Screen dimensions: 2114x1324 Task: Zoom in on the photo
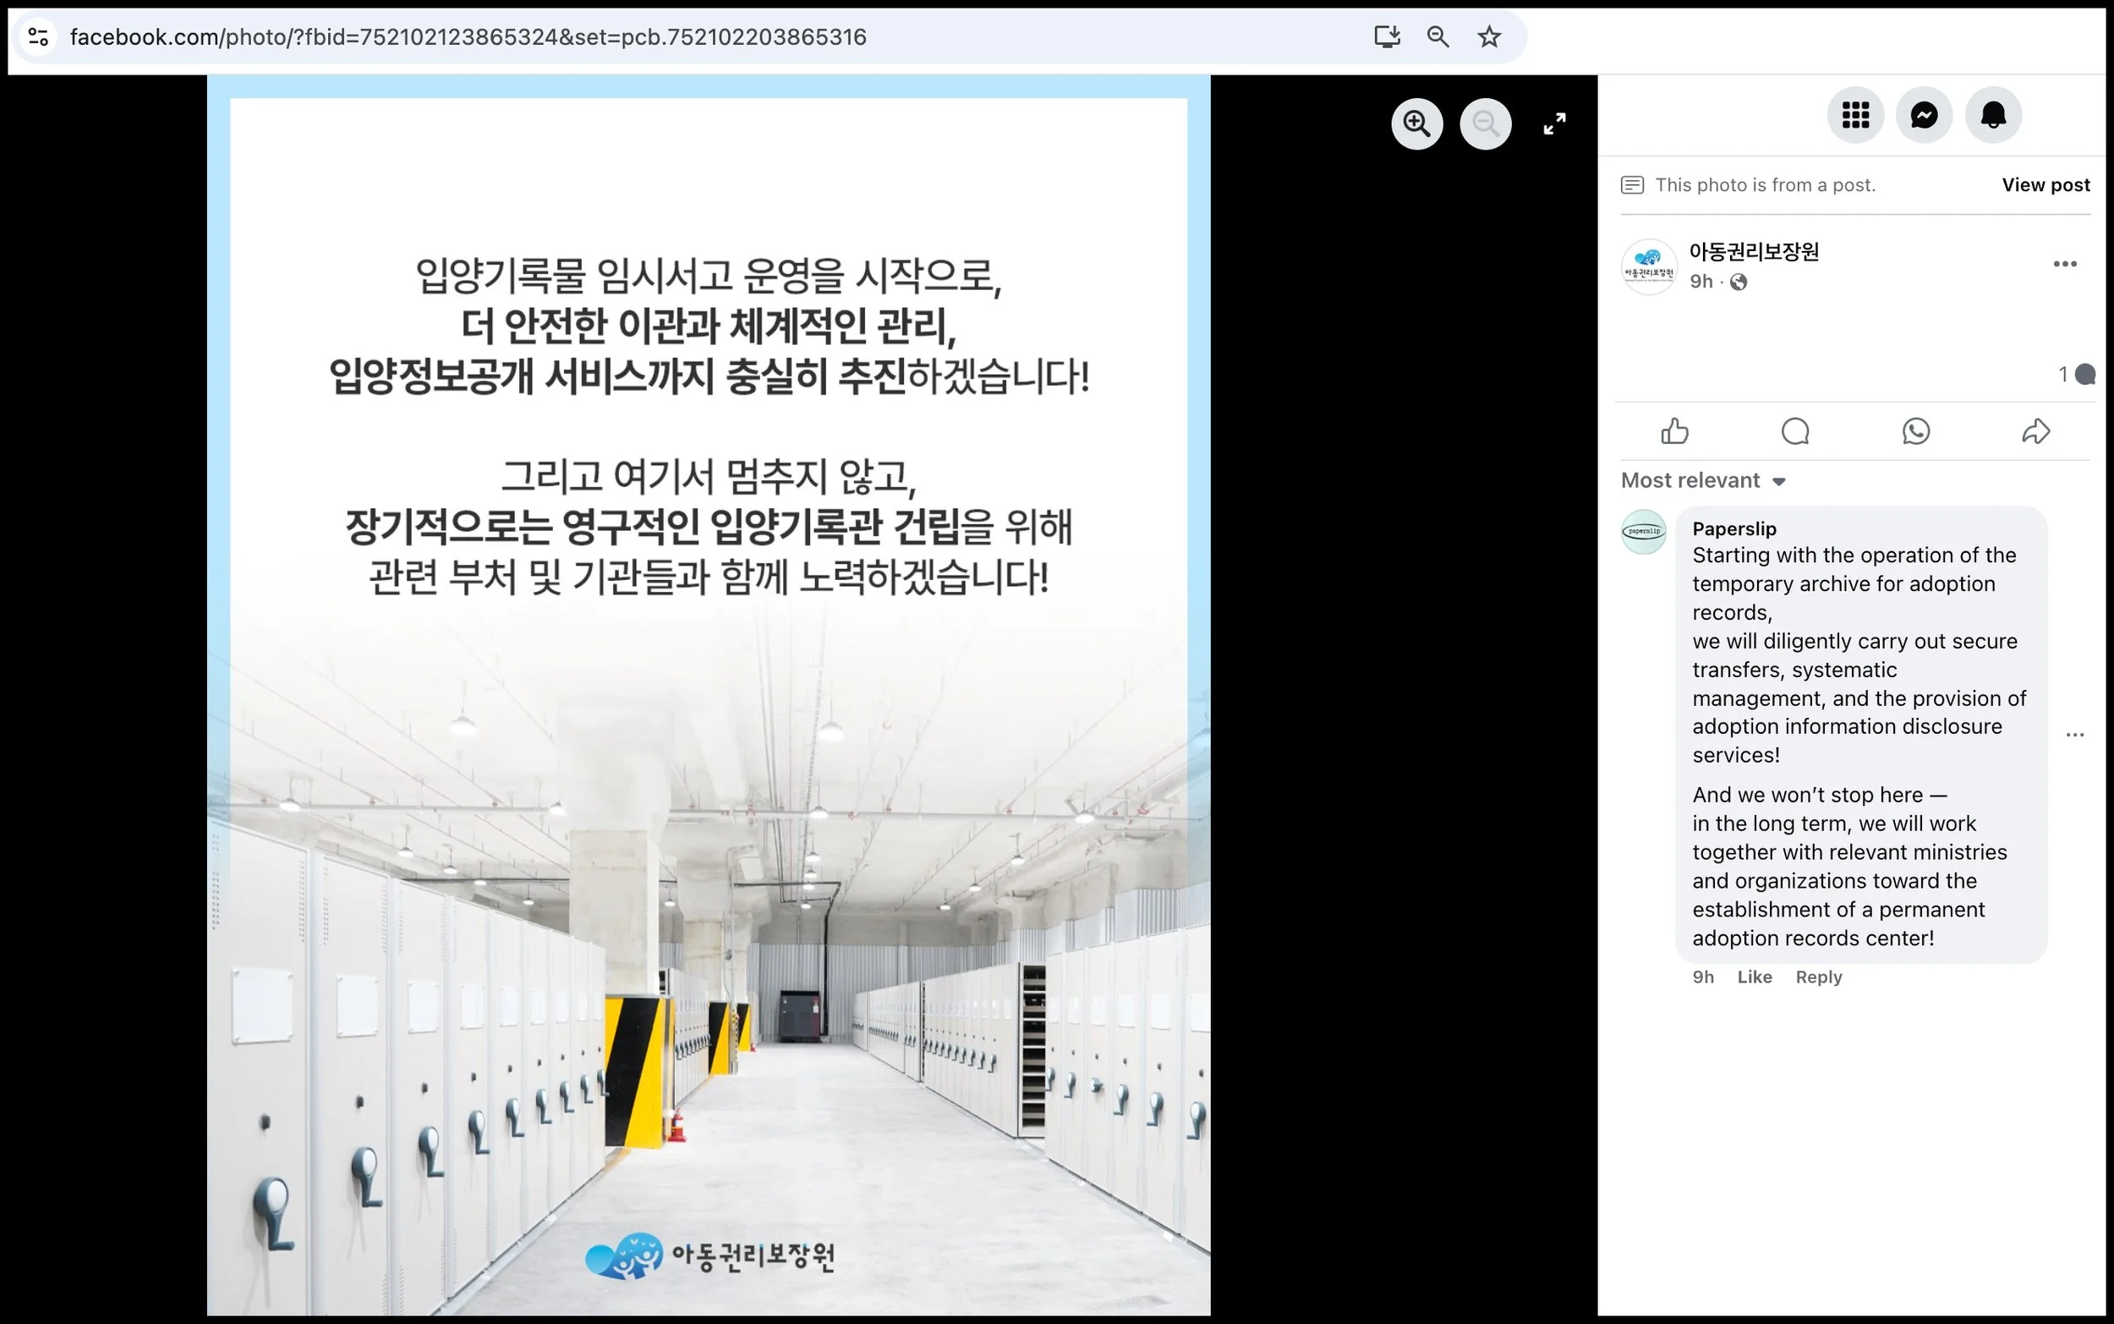(1416, 124)
